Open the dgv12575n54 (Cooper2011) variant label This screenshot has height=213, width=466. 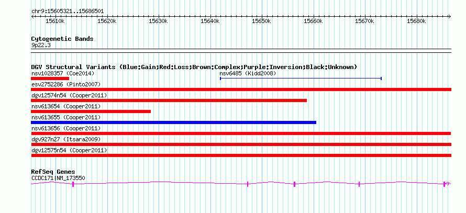coord(69,150)
